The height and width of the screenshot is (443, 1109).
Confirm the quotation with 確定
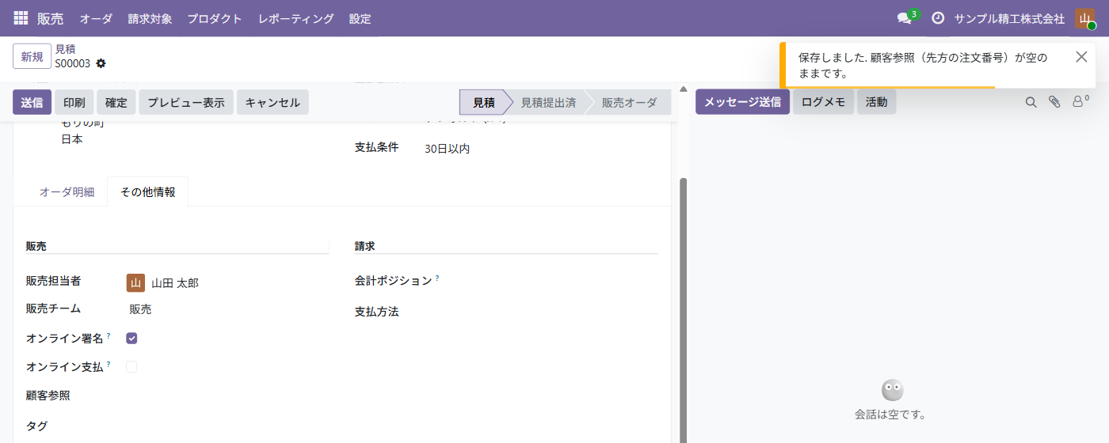coord(116,102)
